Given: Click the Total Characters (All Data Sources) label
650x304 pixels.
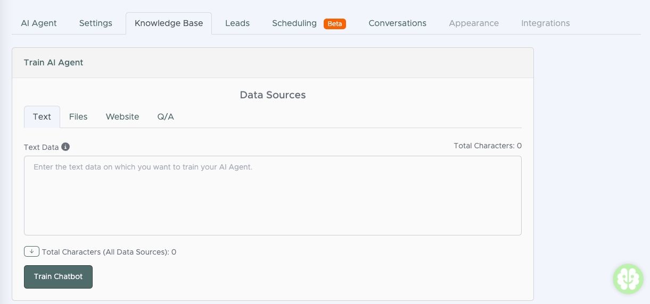Looking at the screenshot, I should (x=109, y=252).
